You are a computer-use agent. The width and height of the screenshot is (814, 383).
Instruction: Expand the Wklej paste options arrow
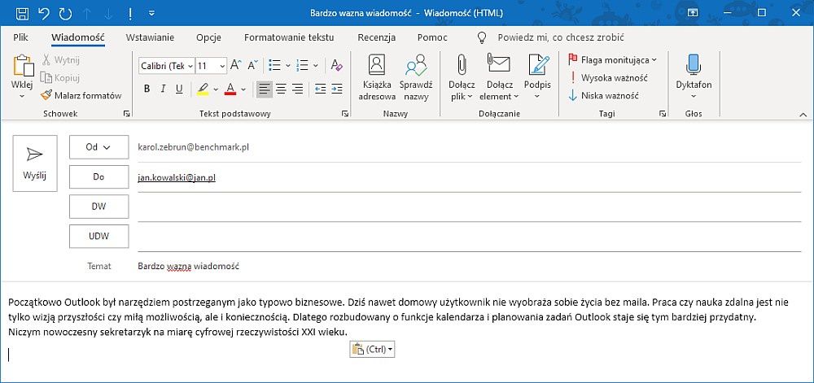point(22,96)
